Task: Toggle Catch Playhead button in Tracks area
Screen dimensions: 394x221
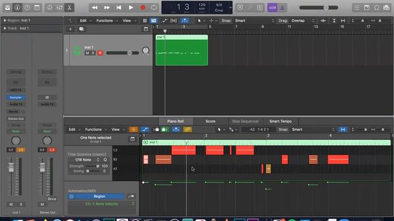Action: coord(185,20)
